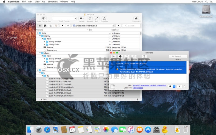The width and height of the screenshot is (216, 135).
Task: Click the Reload icon in Transfers
Action: point(127,56)
